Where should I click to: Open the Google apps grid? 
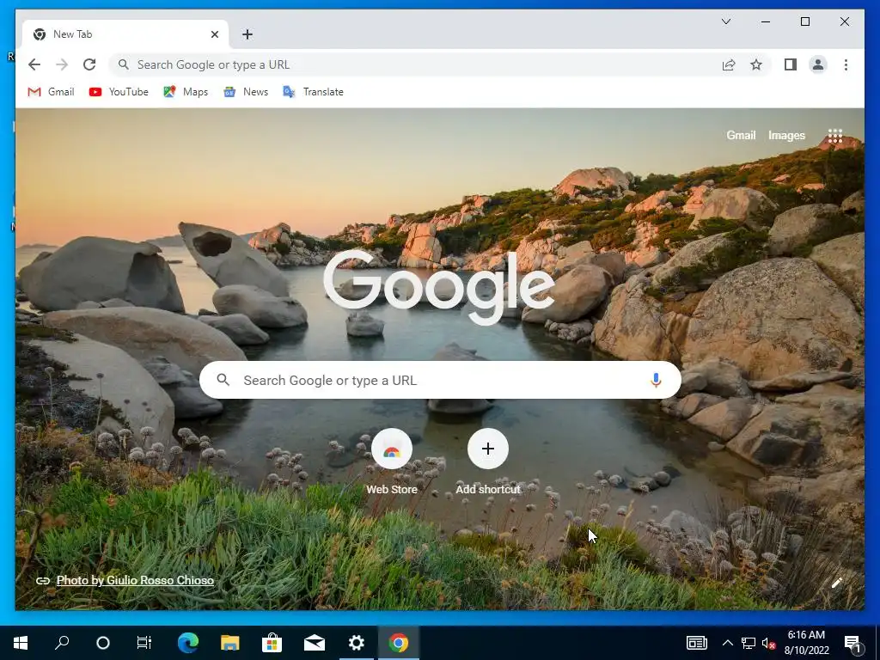click(x=835, y=135)
